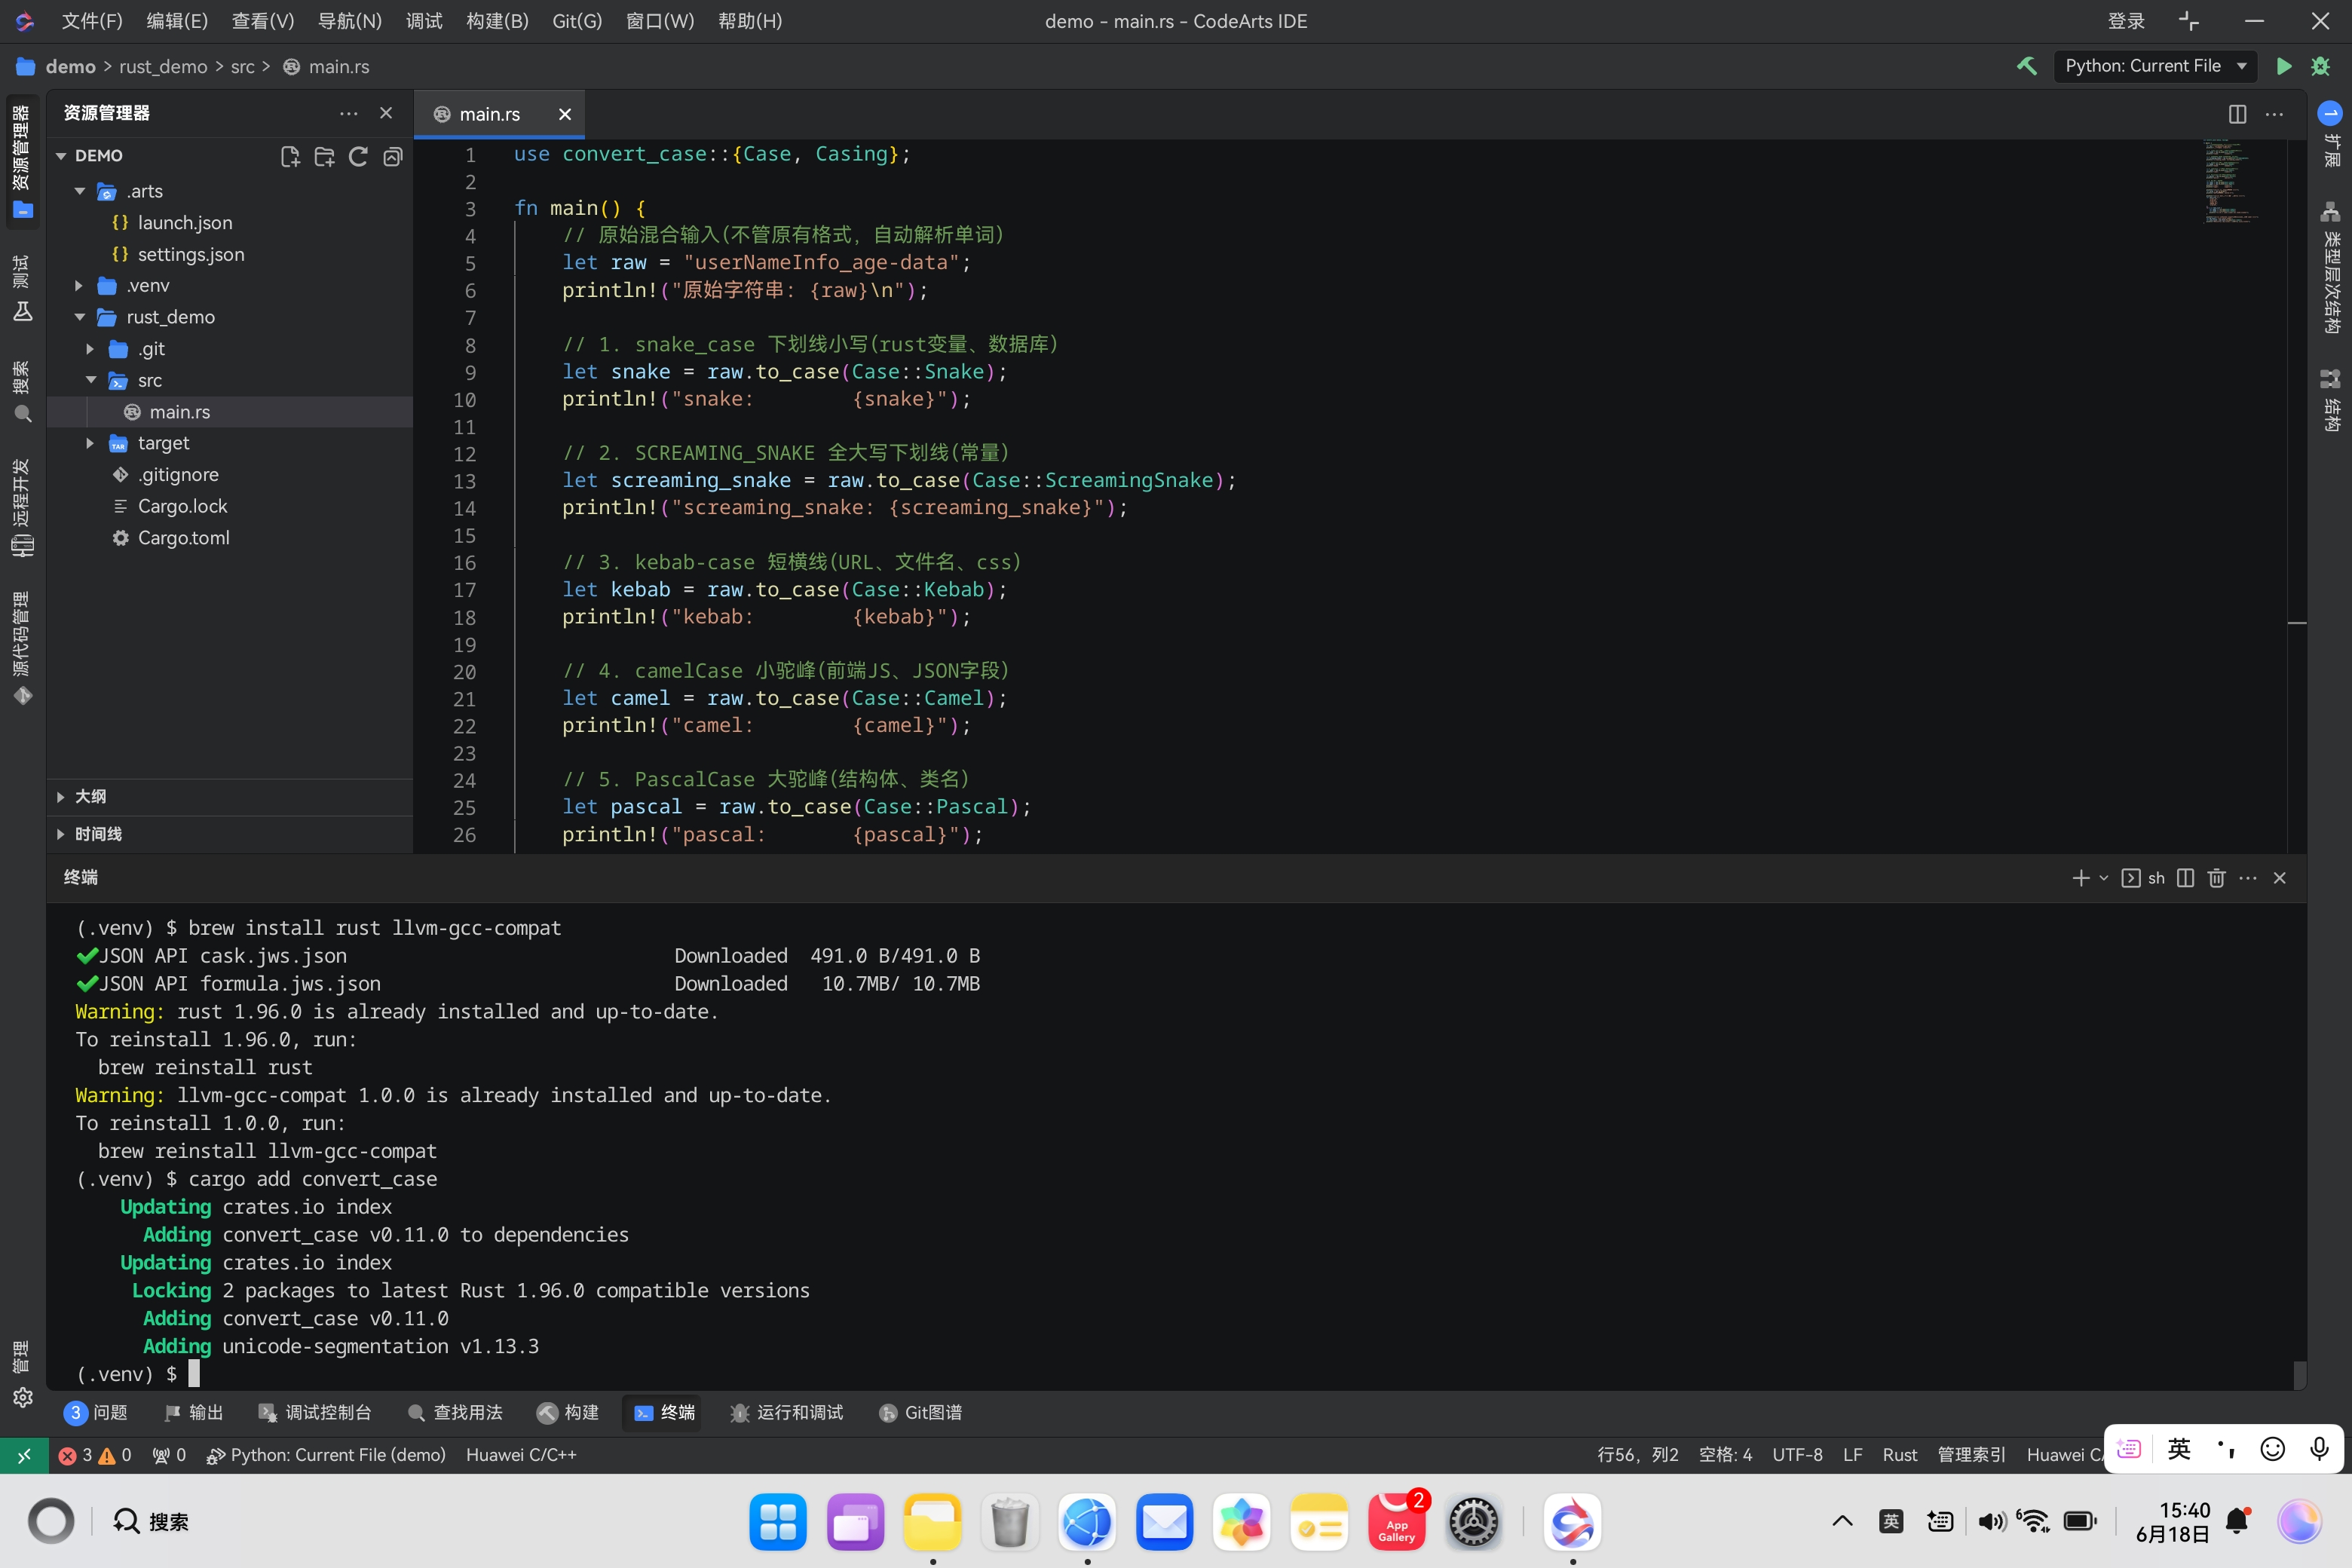2352x1568 pixels.
Task: Click rust_demo in the breadcrumb path
Action: [x=163, y=67]
